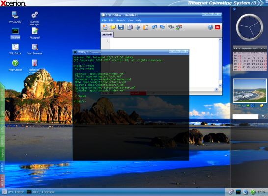
Task: Click New document icon in XML Editor toolbar
Action: click(105, 27)
